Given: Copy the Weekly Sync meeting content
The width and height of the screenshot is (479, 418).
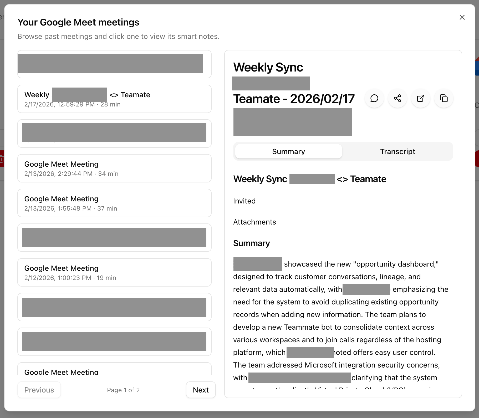Looking at the screenshot, I should [444, 98].
